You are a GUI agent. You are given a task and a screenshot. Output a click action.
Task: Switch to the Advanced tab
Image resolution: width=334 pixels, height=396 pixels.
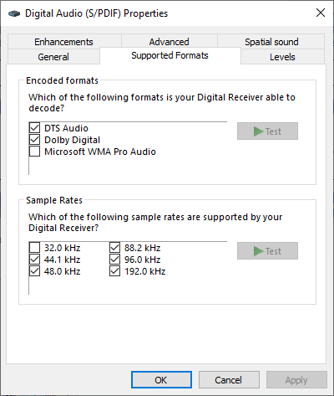point(170,42)
